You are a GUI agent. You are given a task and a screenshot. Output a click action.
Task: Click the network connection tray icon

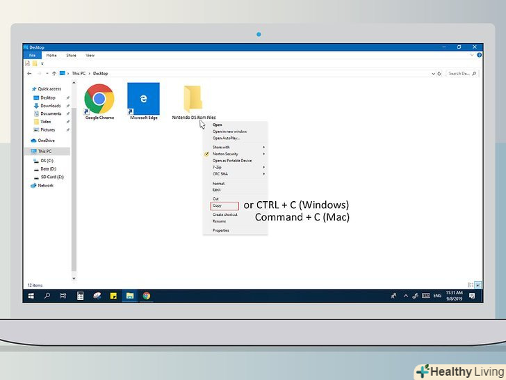[x=416, y=296]
